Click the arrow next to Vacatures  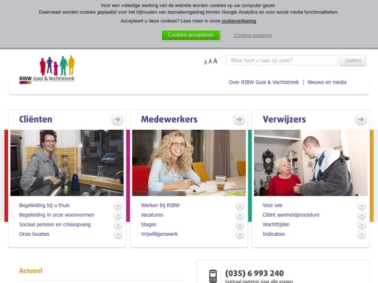click(240, 215)
